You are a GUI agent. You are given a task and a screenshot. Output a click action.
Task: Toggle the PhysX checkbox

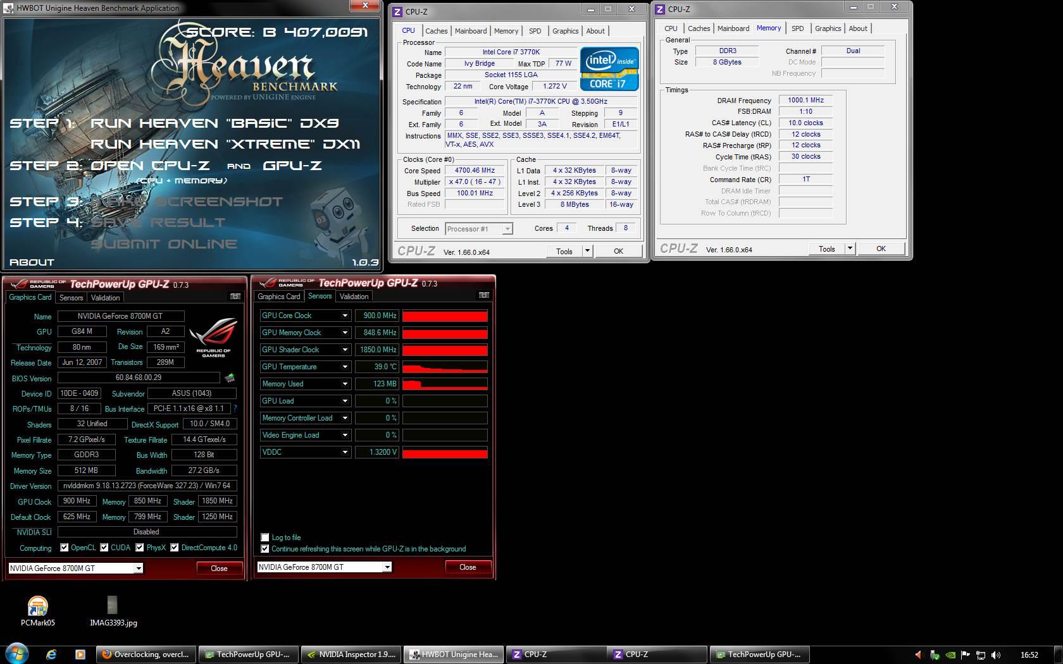click(x=139, y=548)
